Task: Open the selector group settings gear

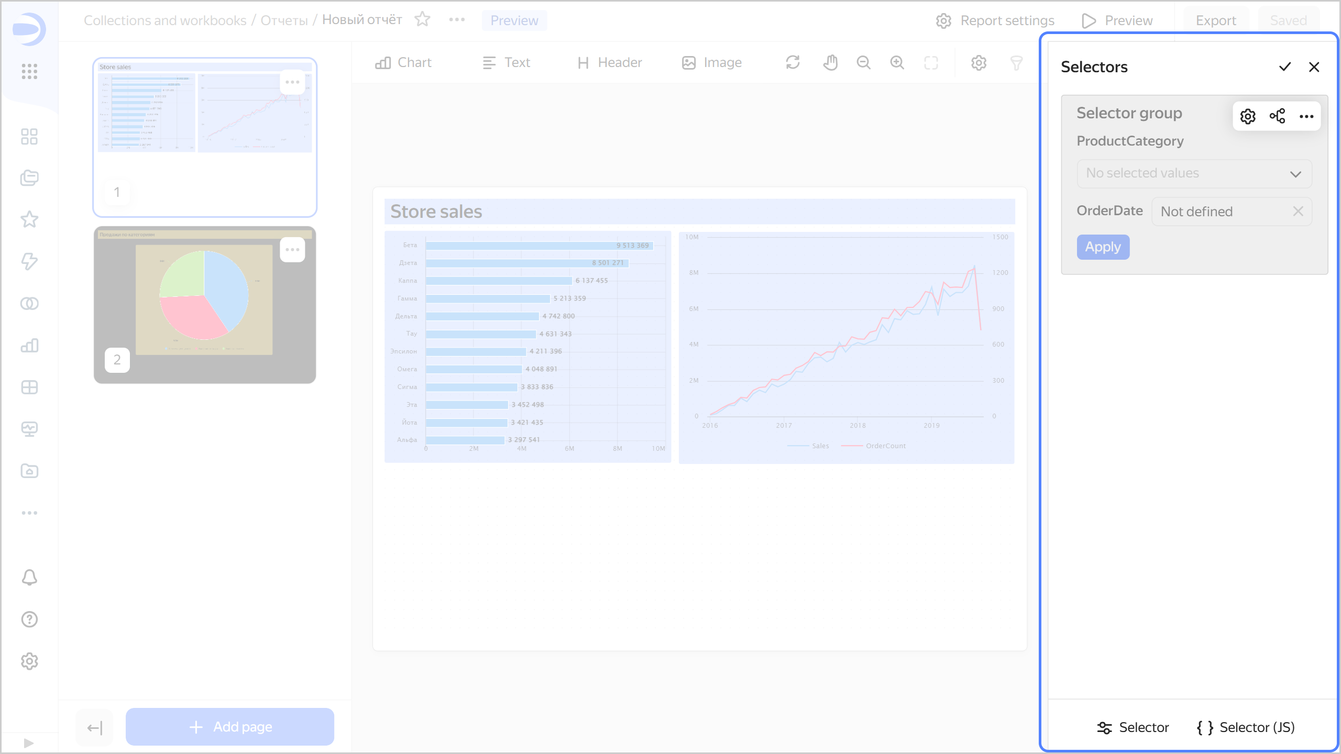Action: [x=1247, y=116]
